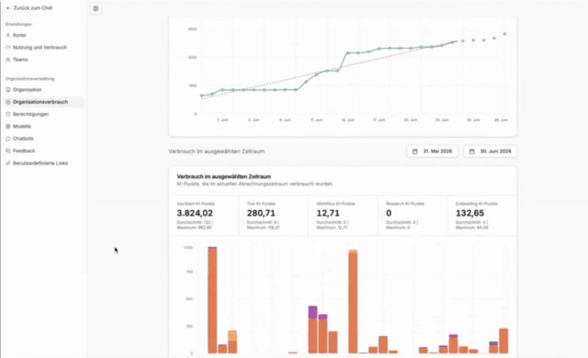Click the Maximum: 94,06 text under Embedding card
The image size is (588, 358).
coord(471,228)
